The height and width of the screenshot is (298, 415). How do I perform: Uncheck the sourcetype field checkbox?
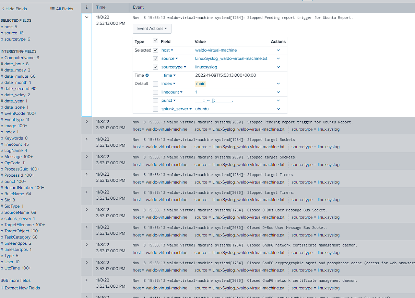(x=156, y=67)
